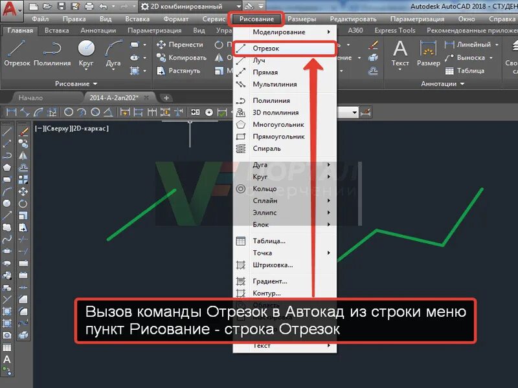Switch to the Express Tools ribbon tab
Screen dimensions: 518x388
pyautogui.click(x=395, y=30)
